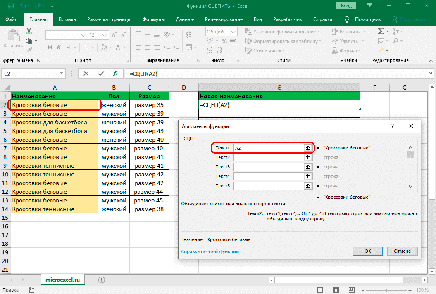Open the Вставка ribbon tab

[67, 19]
